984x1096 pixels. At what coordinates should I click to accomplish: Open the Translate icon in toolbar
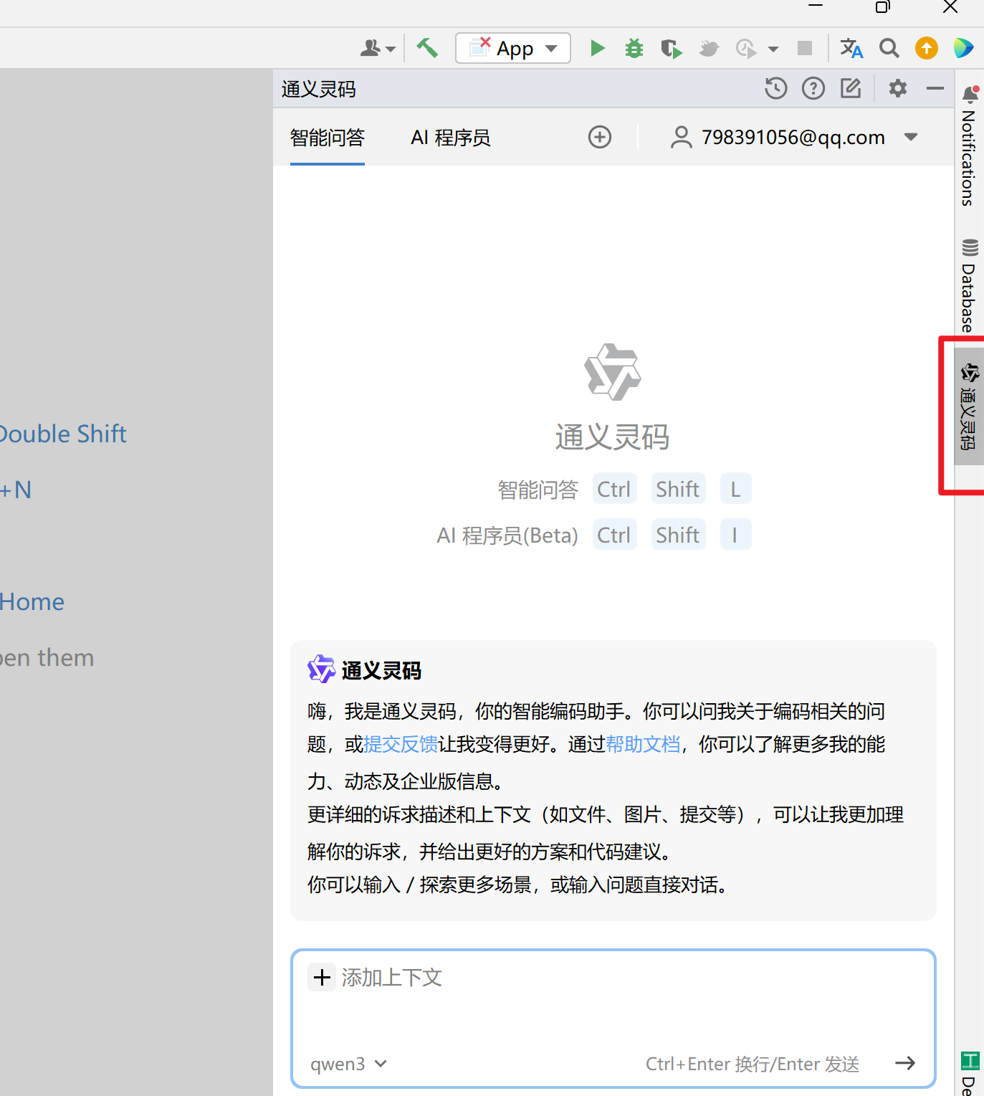point(851,48)
